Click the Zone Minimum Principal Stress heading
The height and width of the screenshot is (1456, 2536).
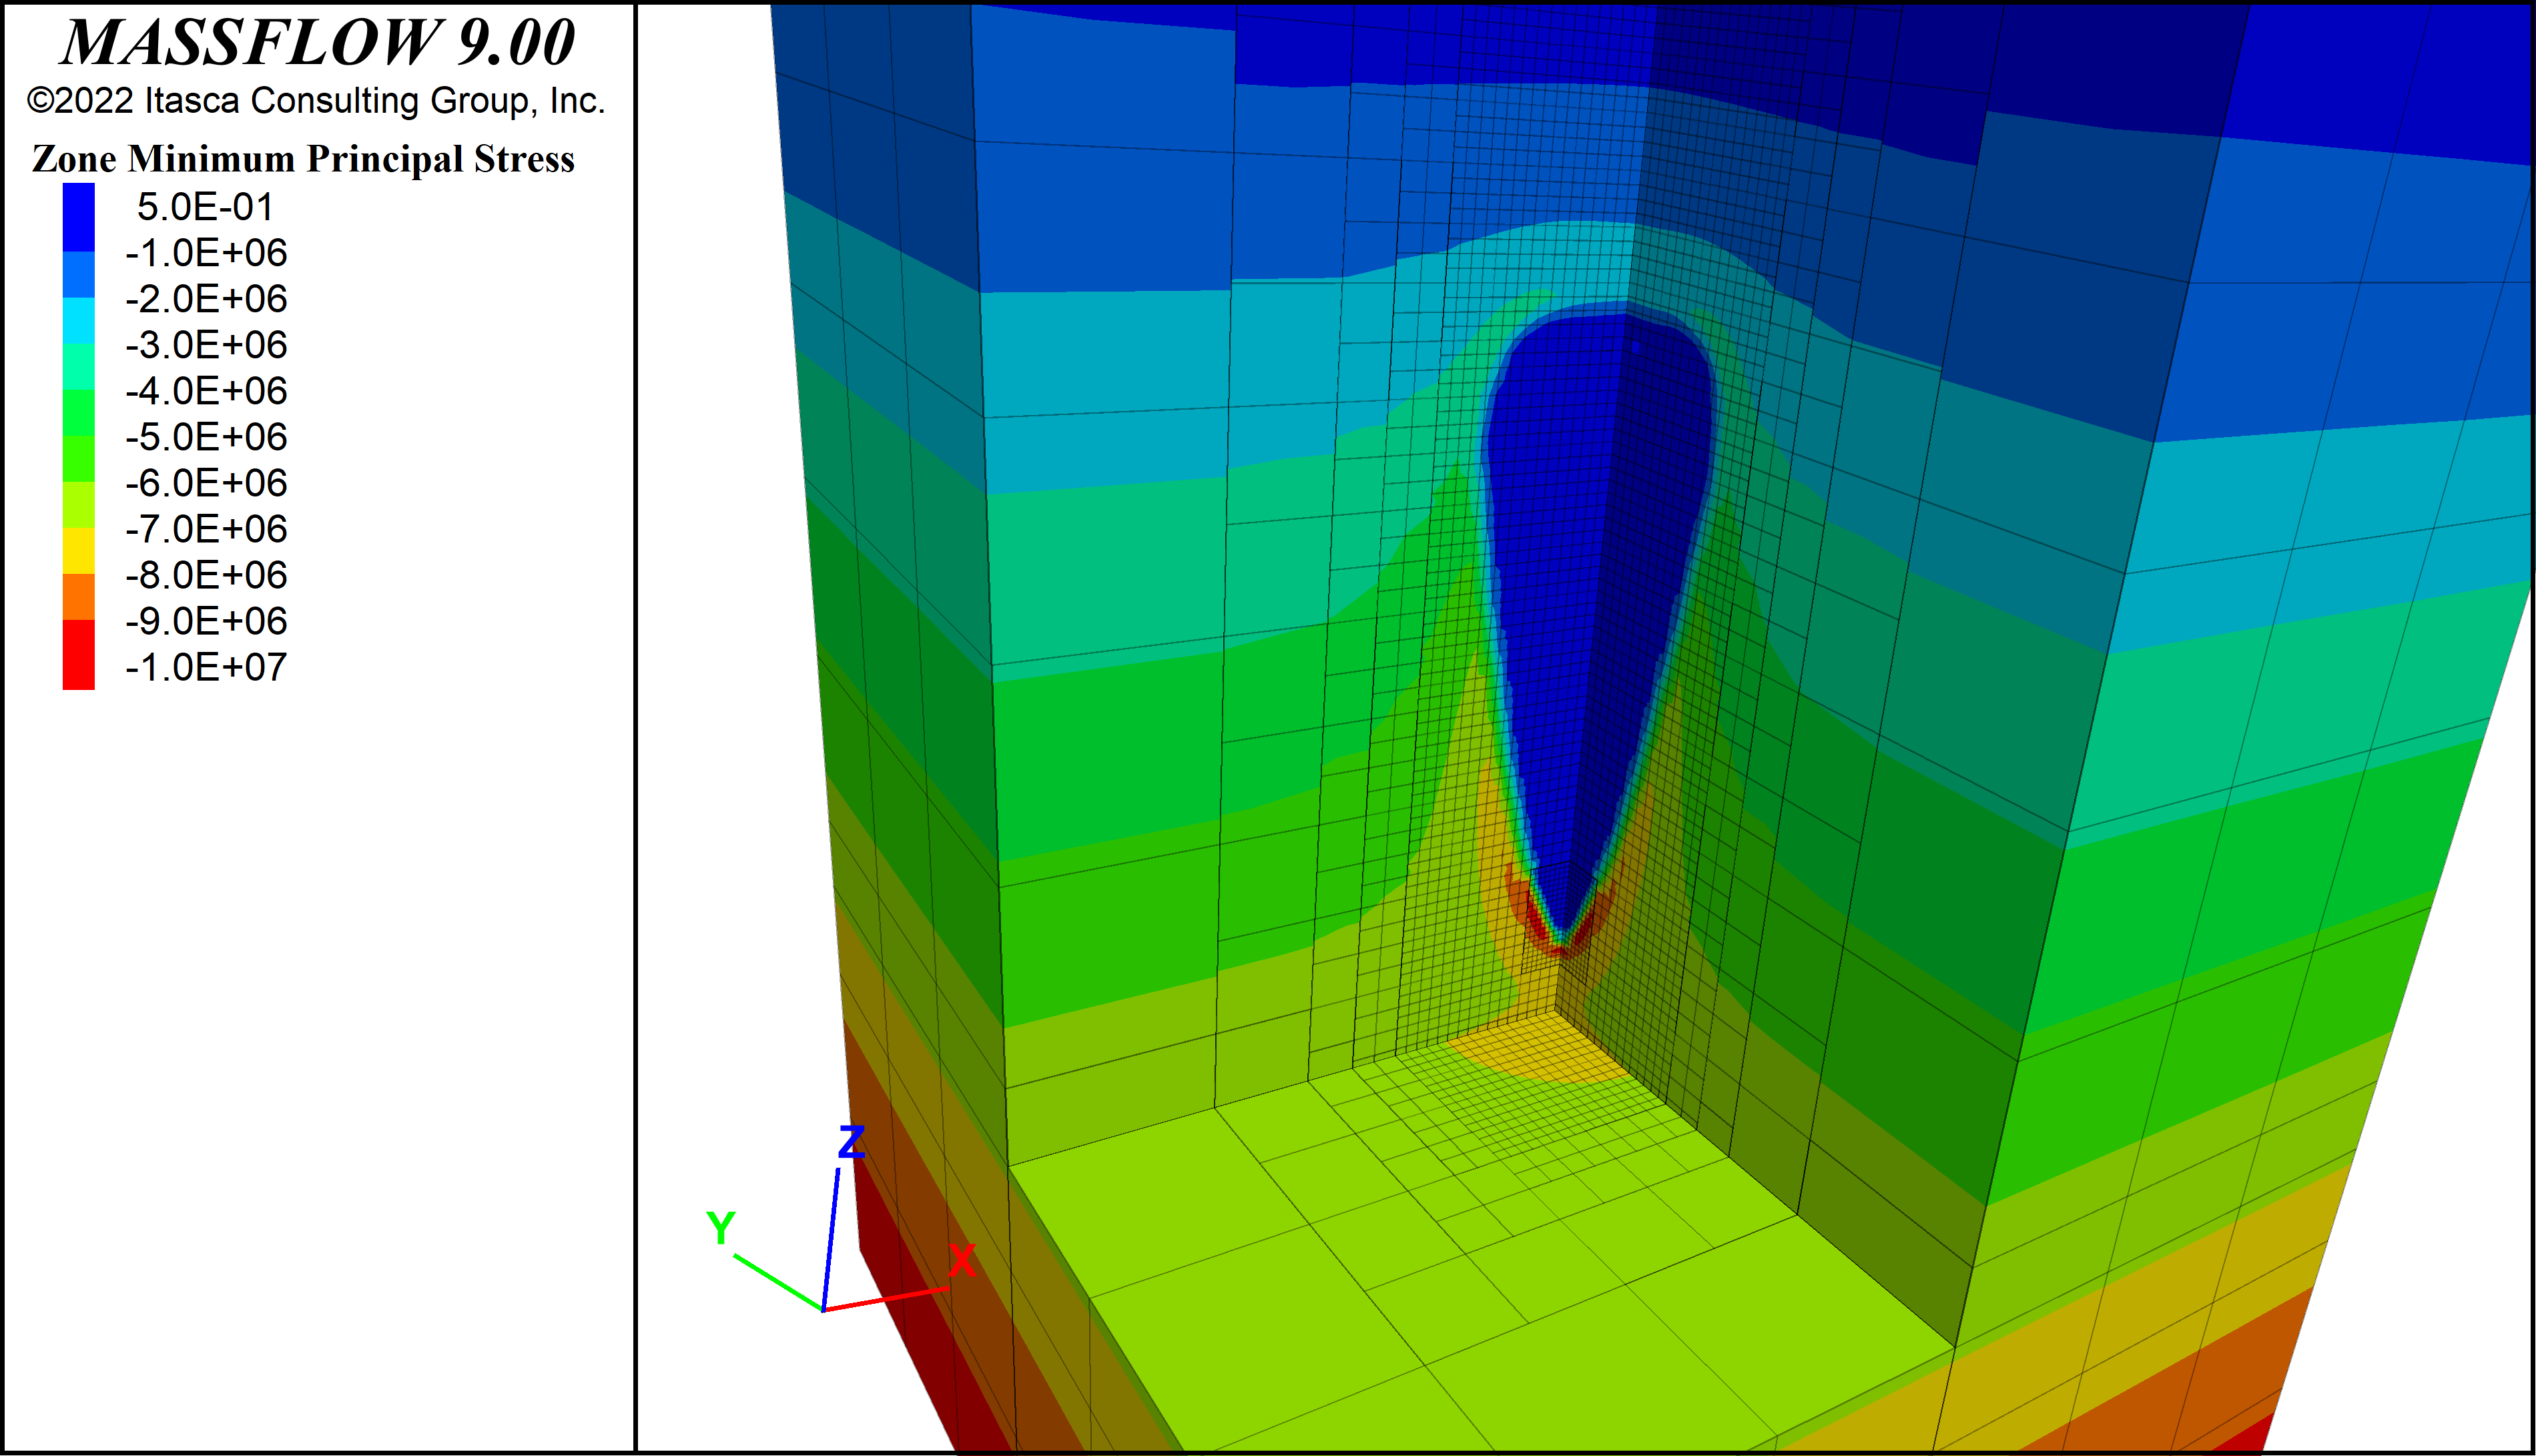[x=303, y=159]
